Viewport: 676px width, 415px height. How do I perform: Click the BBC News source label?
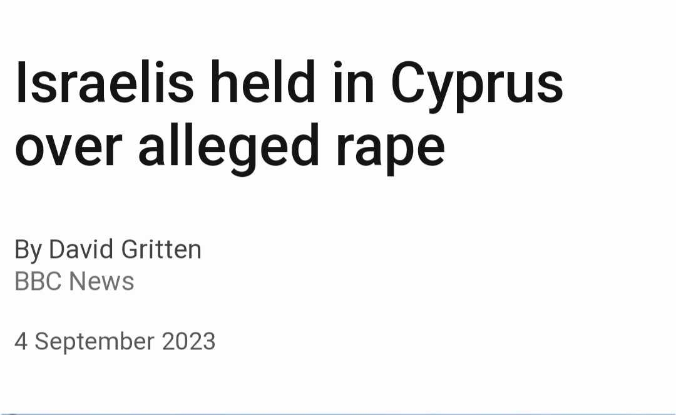coord(74,281)
